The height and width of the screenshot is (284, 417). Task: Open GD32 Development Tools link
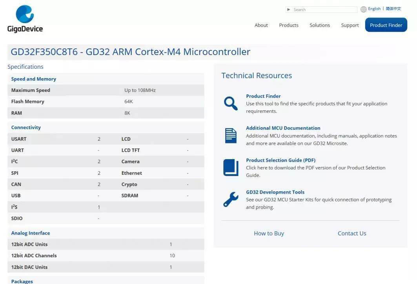(275, 192)
